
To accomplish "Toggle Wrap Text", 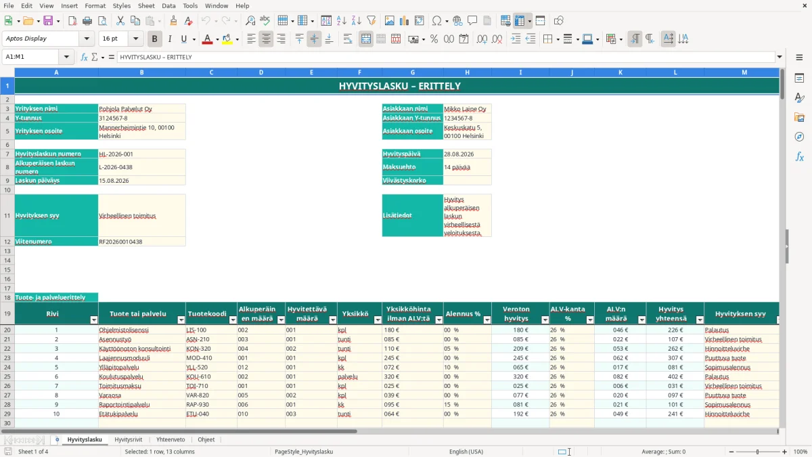I will pos(348,39).
